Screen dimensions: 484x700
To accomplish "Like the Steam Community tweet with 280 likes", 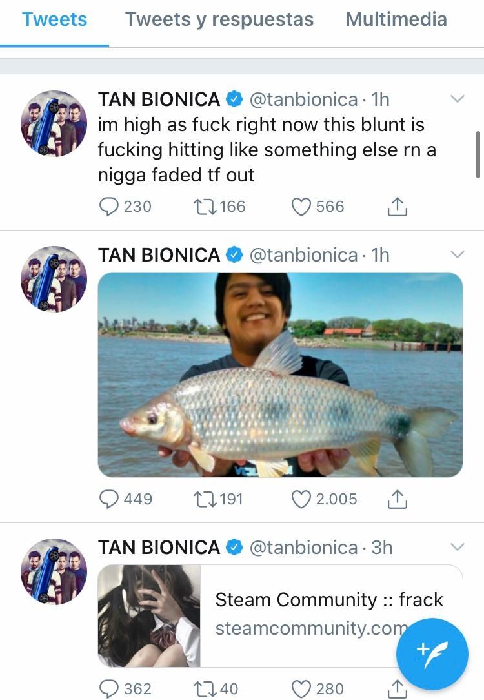I will click(x=301, y=688).
